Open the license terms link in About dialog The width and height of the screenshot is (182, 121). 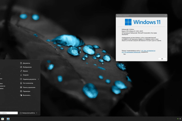tap(138, 51)
